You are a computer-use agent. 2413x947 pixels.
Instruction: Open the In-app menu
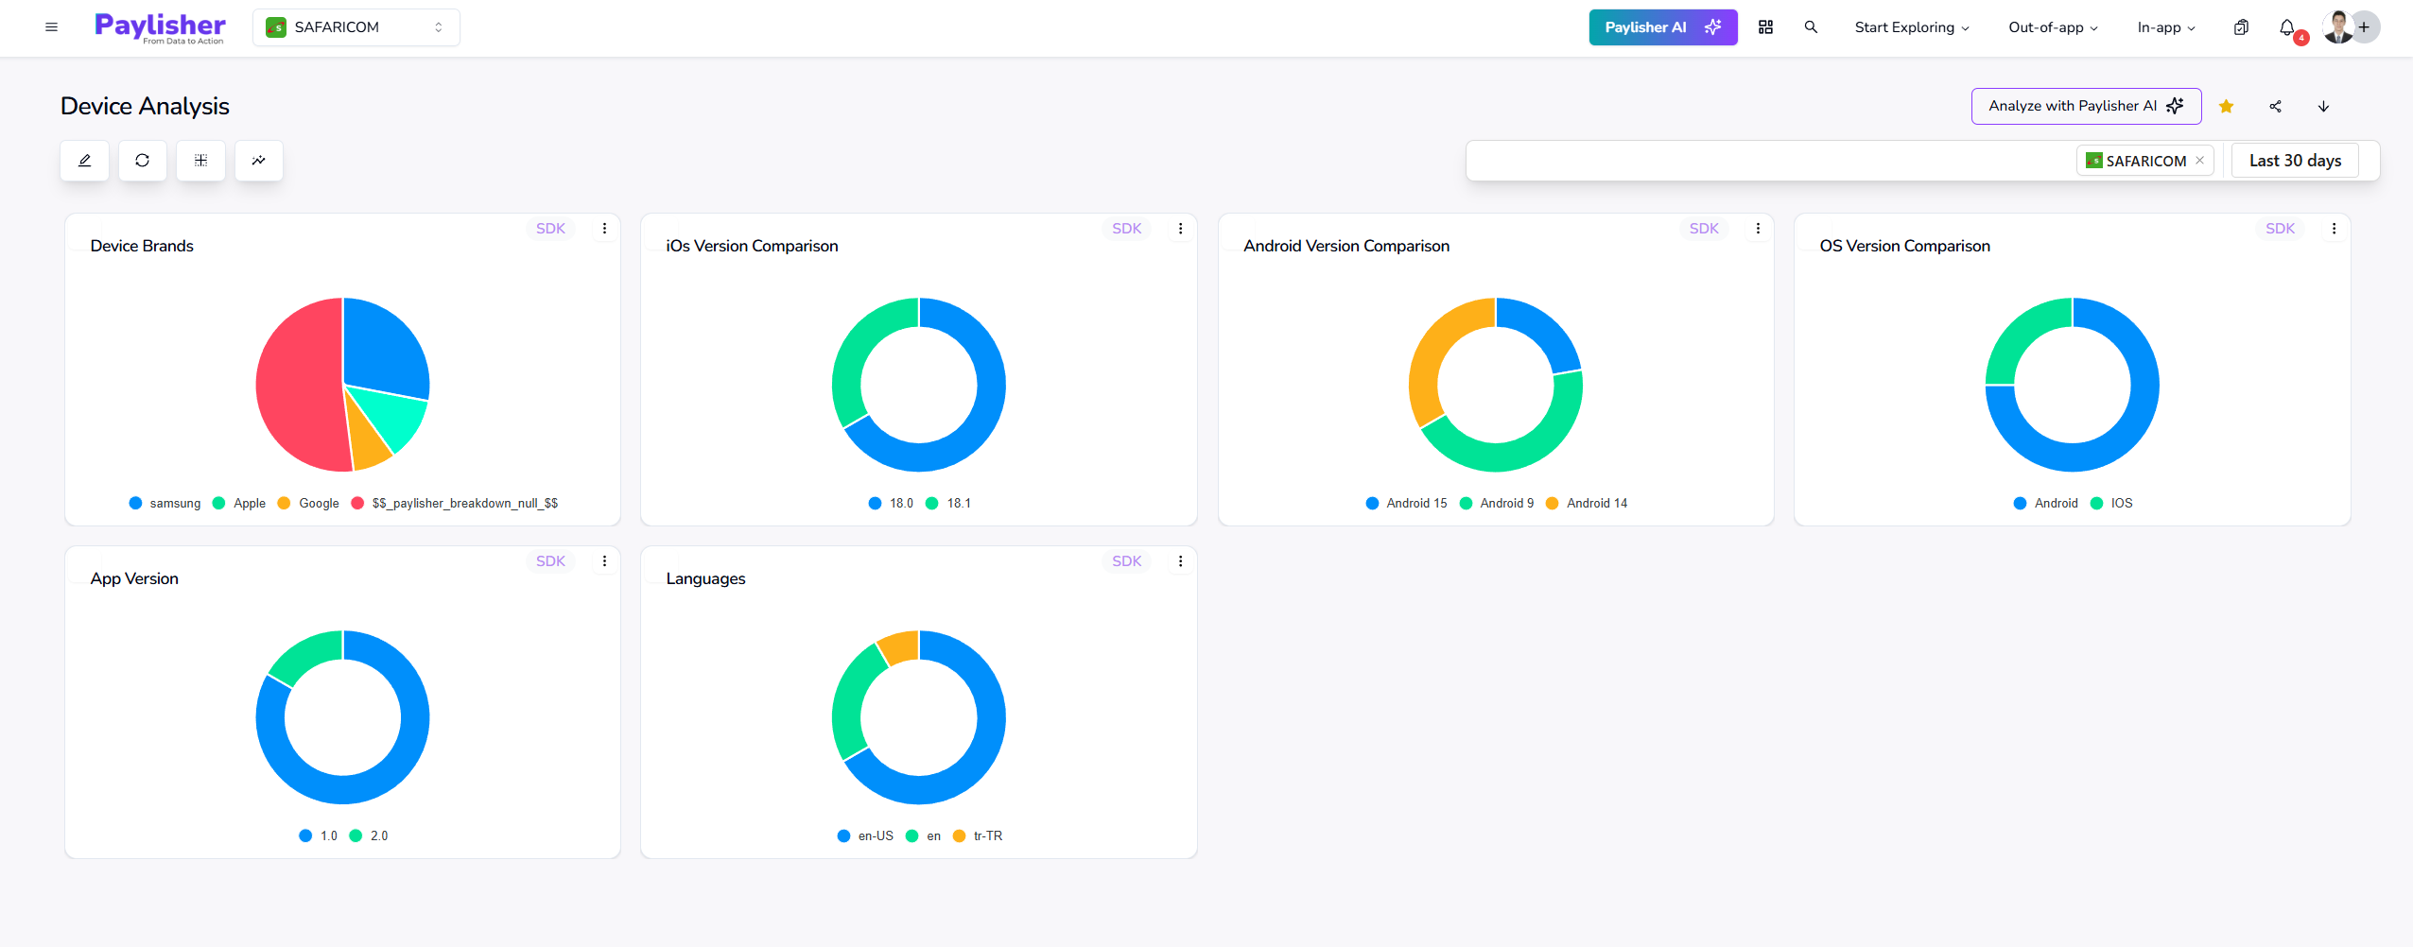2165,27
